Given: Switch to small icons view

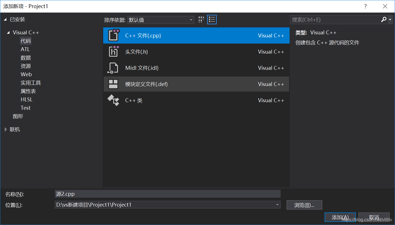Looking at the screenshot, I should [201, 20].
